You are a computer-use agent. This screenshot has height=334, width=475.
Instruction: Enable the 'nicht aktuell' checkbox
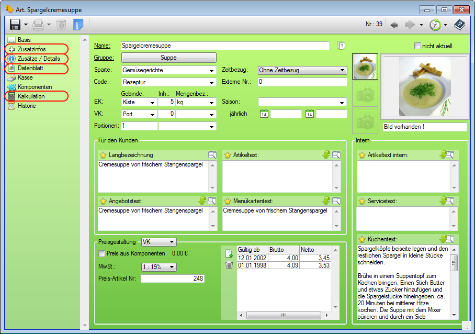[x=417, y=46]
